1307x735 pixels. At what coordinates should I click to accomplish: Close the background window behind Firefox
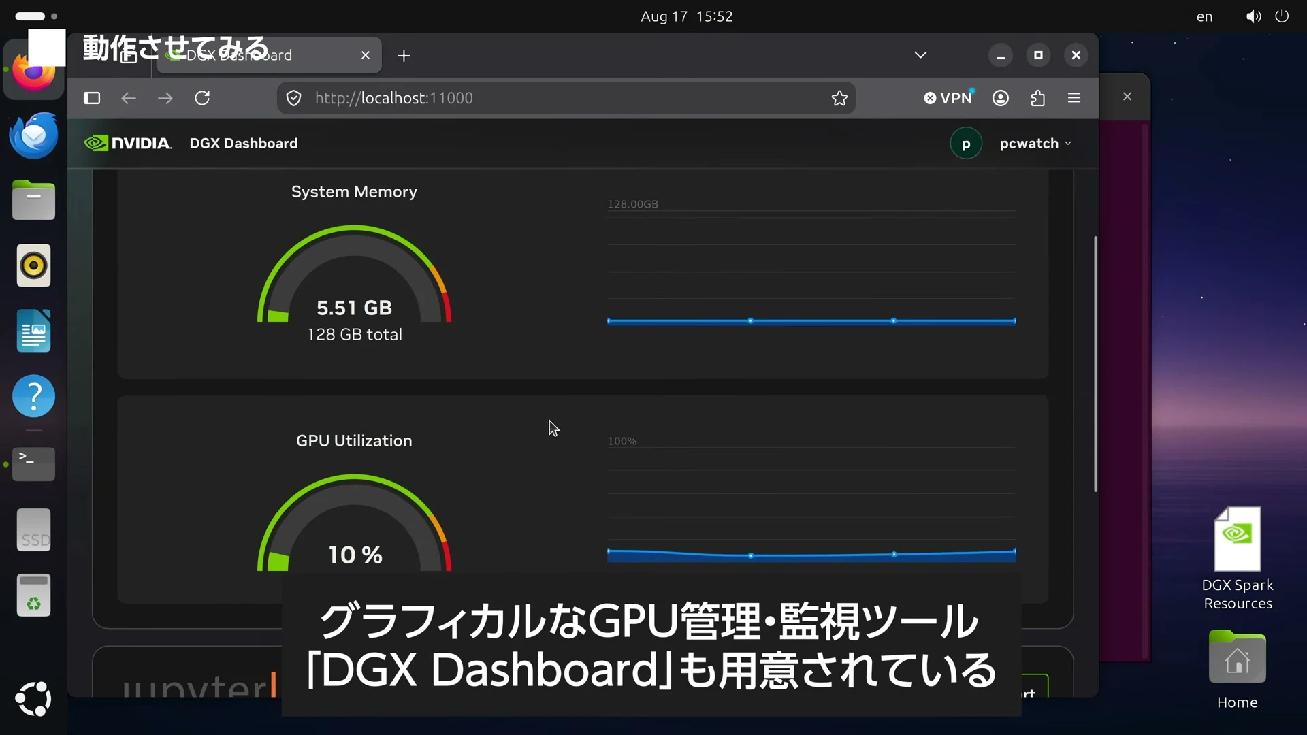click(1127, 97)
